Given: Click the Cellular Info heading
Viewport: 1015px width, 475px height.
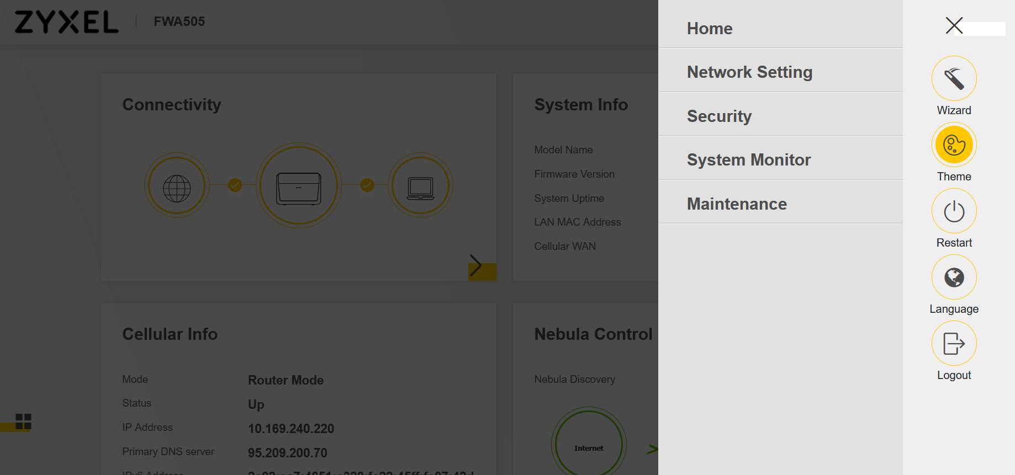Looking at the screenshot, I should pyautogui.click(x=170, y=334).
